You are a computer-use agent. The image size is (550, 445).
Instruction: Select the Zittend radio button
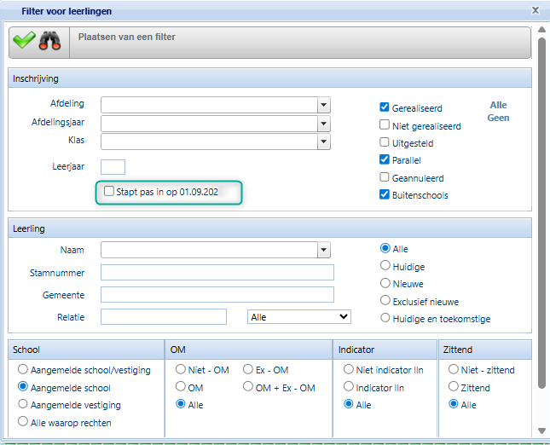454,388
